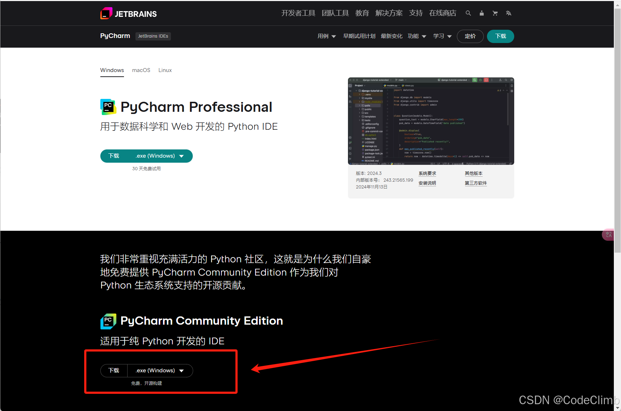Click the PyCharm Community Edition heading
The height and width of the screenshot is (411, 621).
point(202,321)
